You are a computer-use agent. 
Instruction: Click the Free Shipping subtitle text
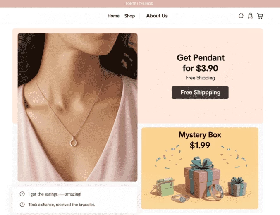pyautogui.click(x=200, y=78)
